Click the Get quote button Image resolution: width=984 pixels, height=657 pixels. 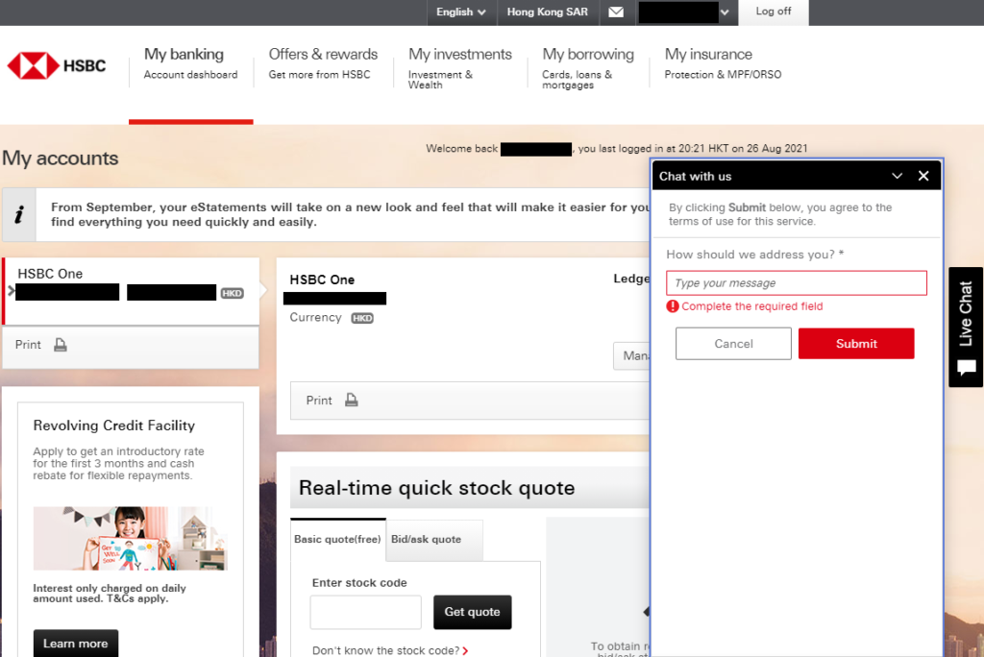[472, 612]
